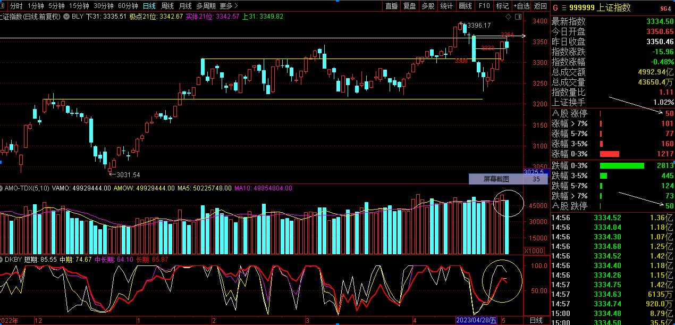Click the SG4 icon in the quote header
675x325 pixels.
point(665,9)
